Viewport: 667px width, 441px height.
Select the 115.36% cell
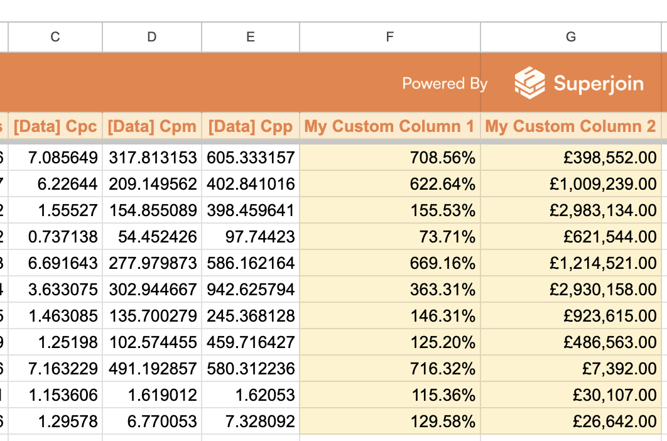click(x=390, y=395)
